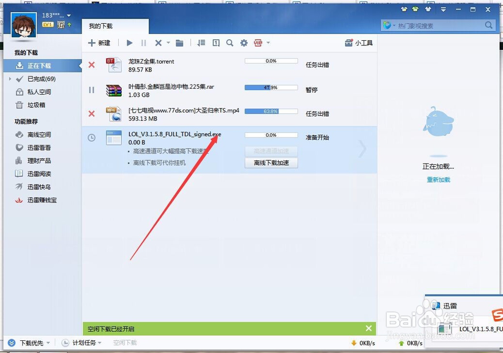The image size is (503, 353).
Task: Click the search box magnifier icon
Action: coord(488,25)
